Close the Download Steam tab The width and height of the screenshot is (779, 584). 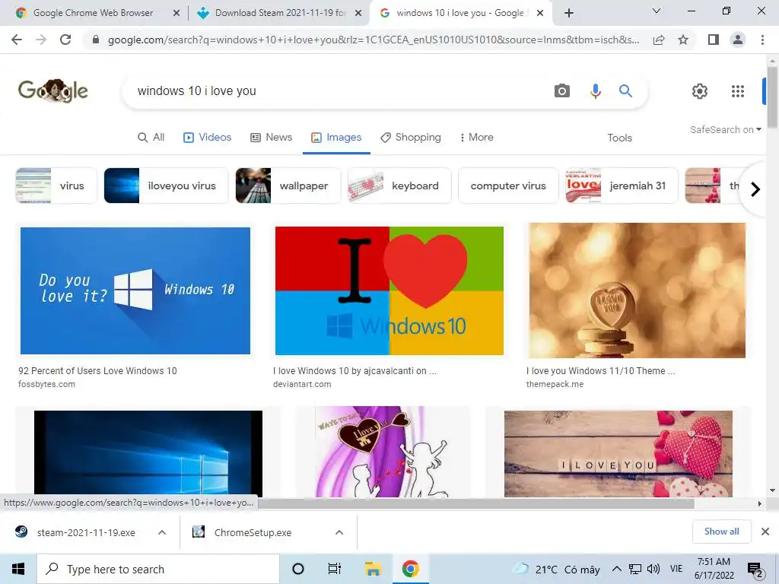358,14
